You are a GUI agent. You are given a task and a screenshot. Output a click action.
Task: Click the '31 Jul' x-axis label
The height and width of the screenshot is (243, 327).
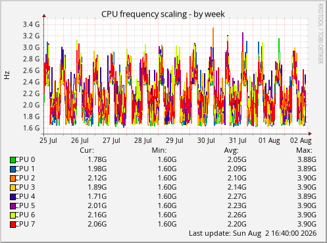tap(238, 140)
